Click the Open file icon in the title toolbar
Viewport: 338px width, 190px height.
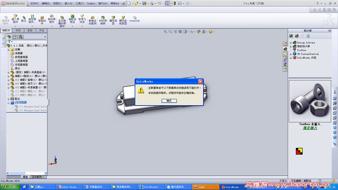136,3
